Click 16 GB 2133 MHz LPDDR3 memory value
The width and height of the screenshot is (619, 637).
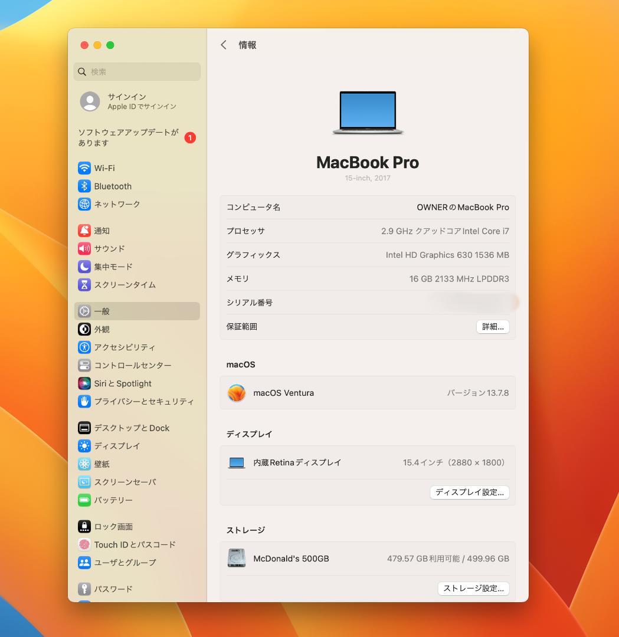point(459,278)
